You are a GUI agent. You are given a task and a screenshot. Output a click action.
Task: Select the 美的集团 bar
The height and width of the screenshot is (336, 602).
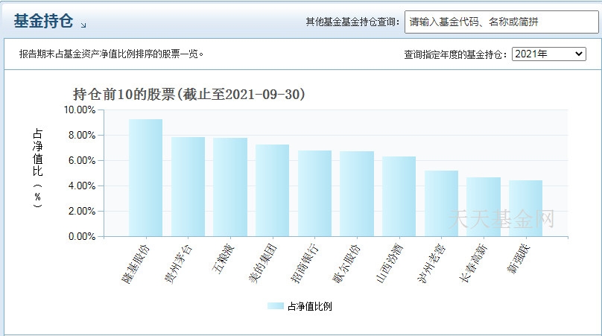(x=272, y=191)
